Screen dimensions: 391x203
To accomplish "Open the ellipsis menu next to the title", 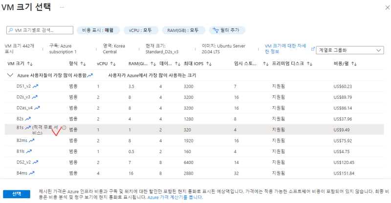I will 62,7.
